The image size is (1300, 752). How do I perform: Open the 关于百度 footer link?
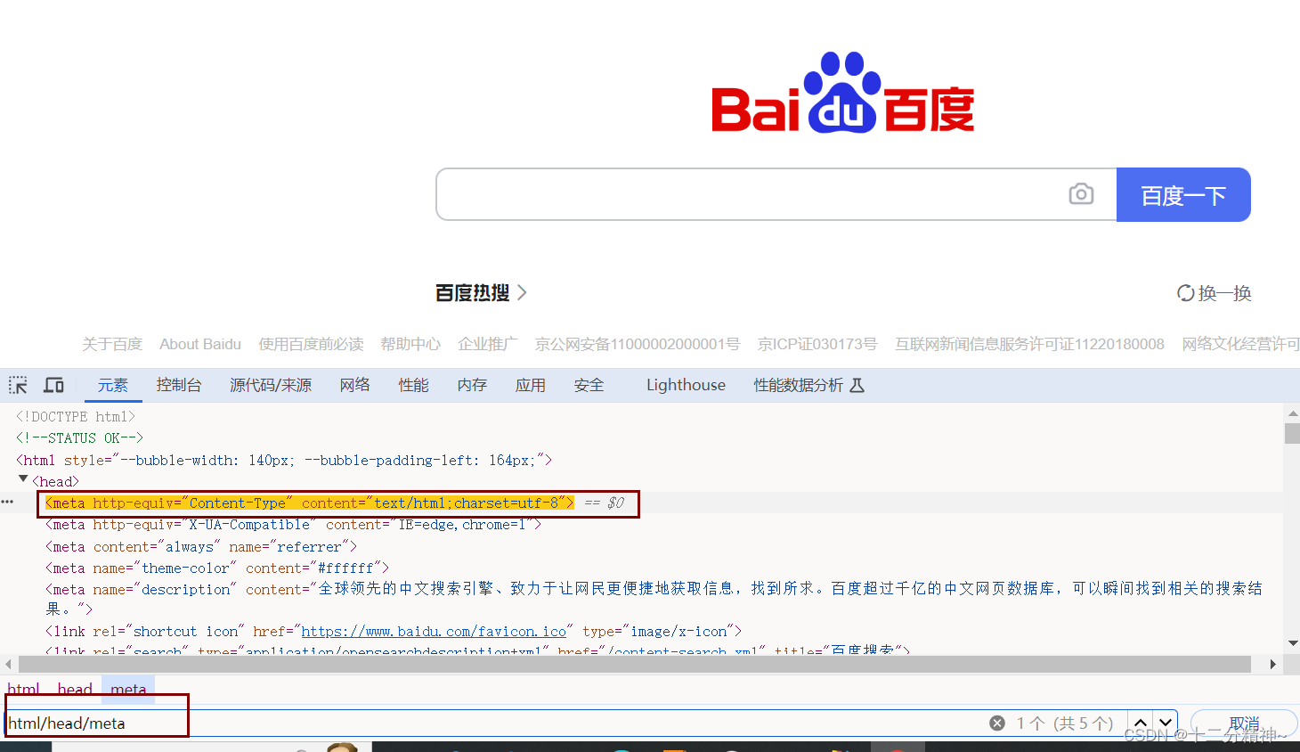point(112,344)
